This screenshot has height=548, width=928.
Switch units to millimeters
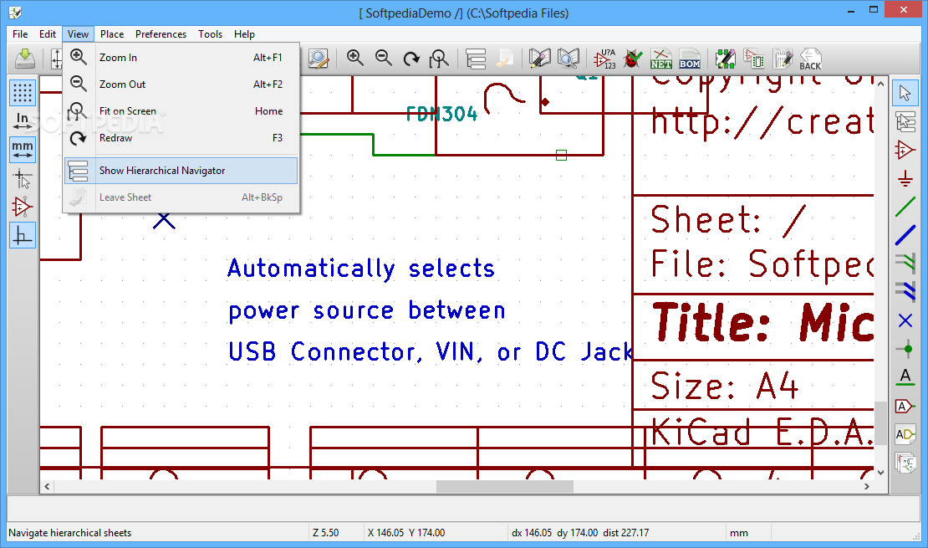pos(23,149)
